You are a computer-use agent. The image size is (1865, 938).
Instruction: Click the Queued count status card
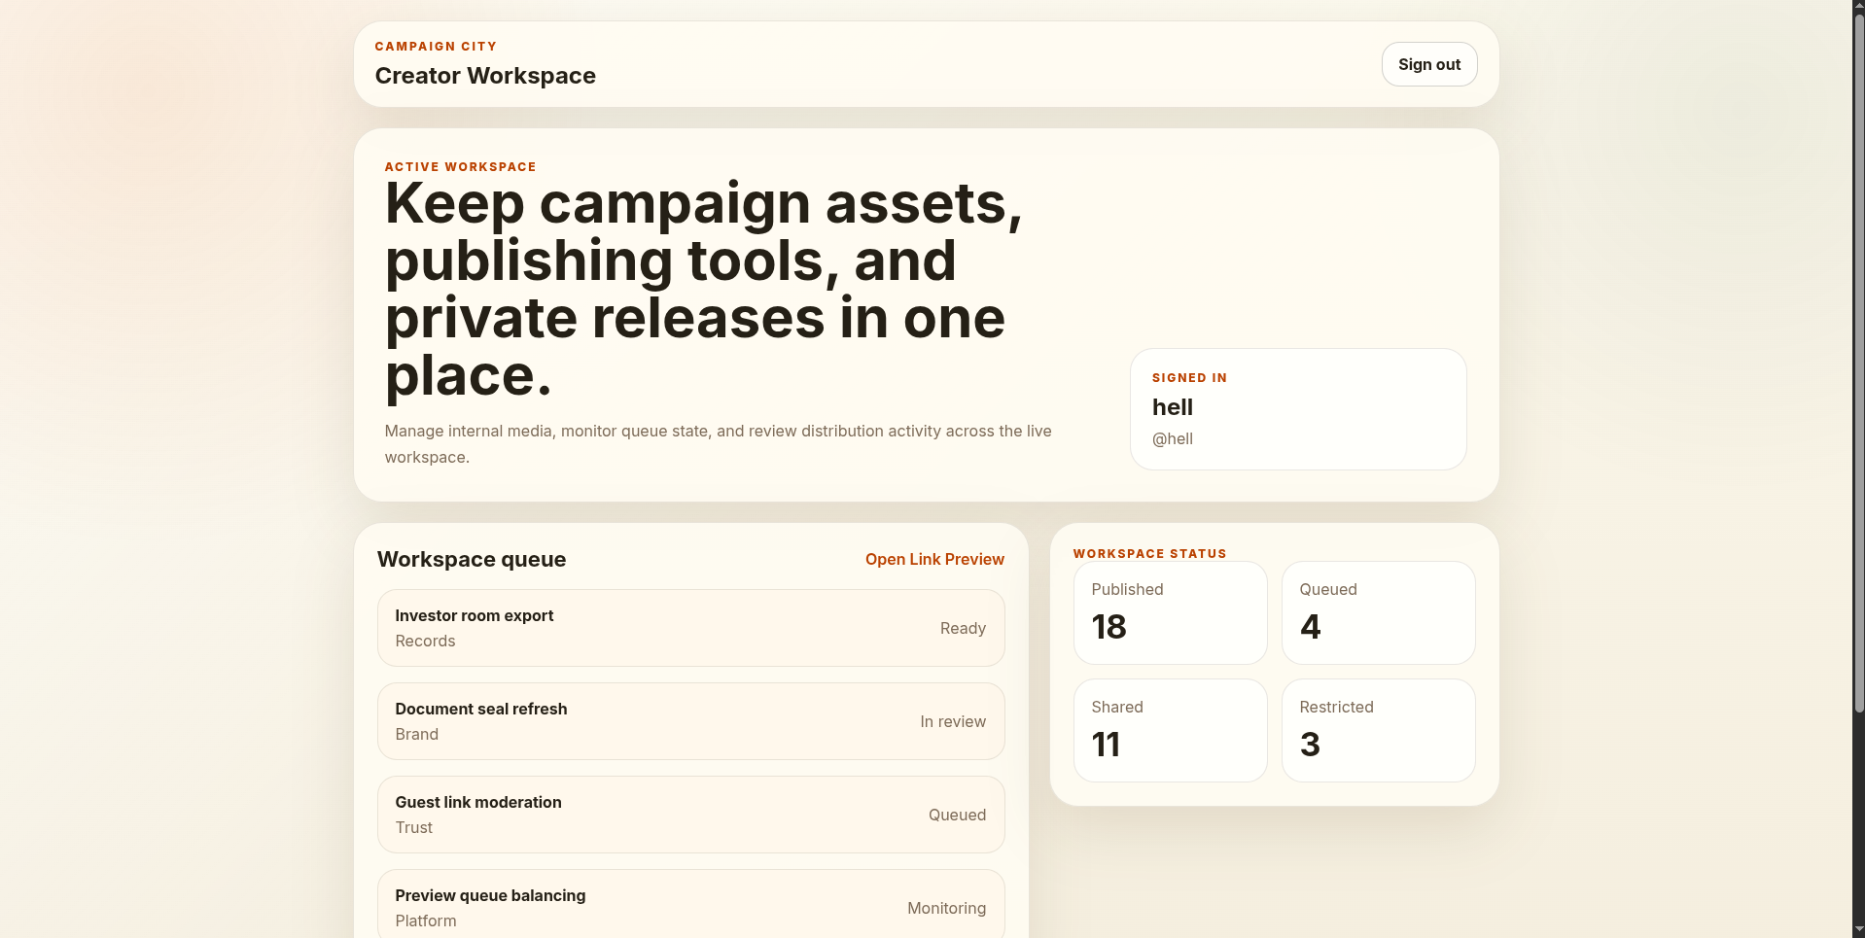pyautogui.click(x=1378, y=612)
